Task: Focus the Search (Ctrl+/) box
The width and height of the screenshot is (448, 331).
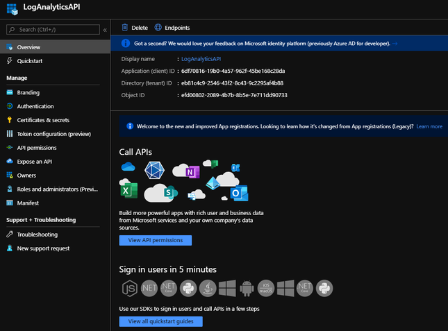Action: click(53, 29)
